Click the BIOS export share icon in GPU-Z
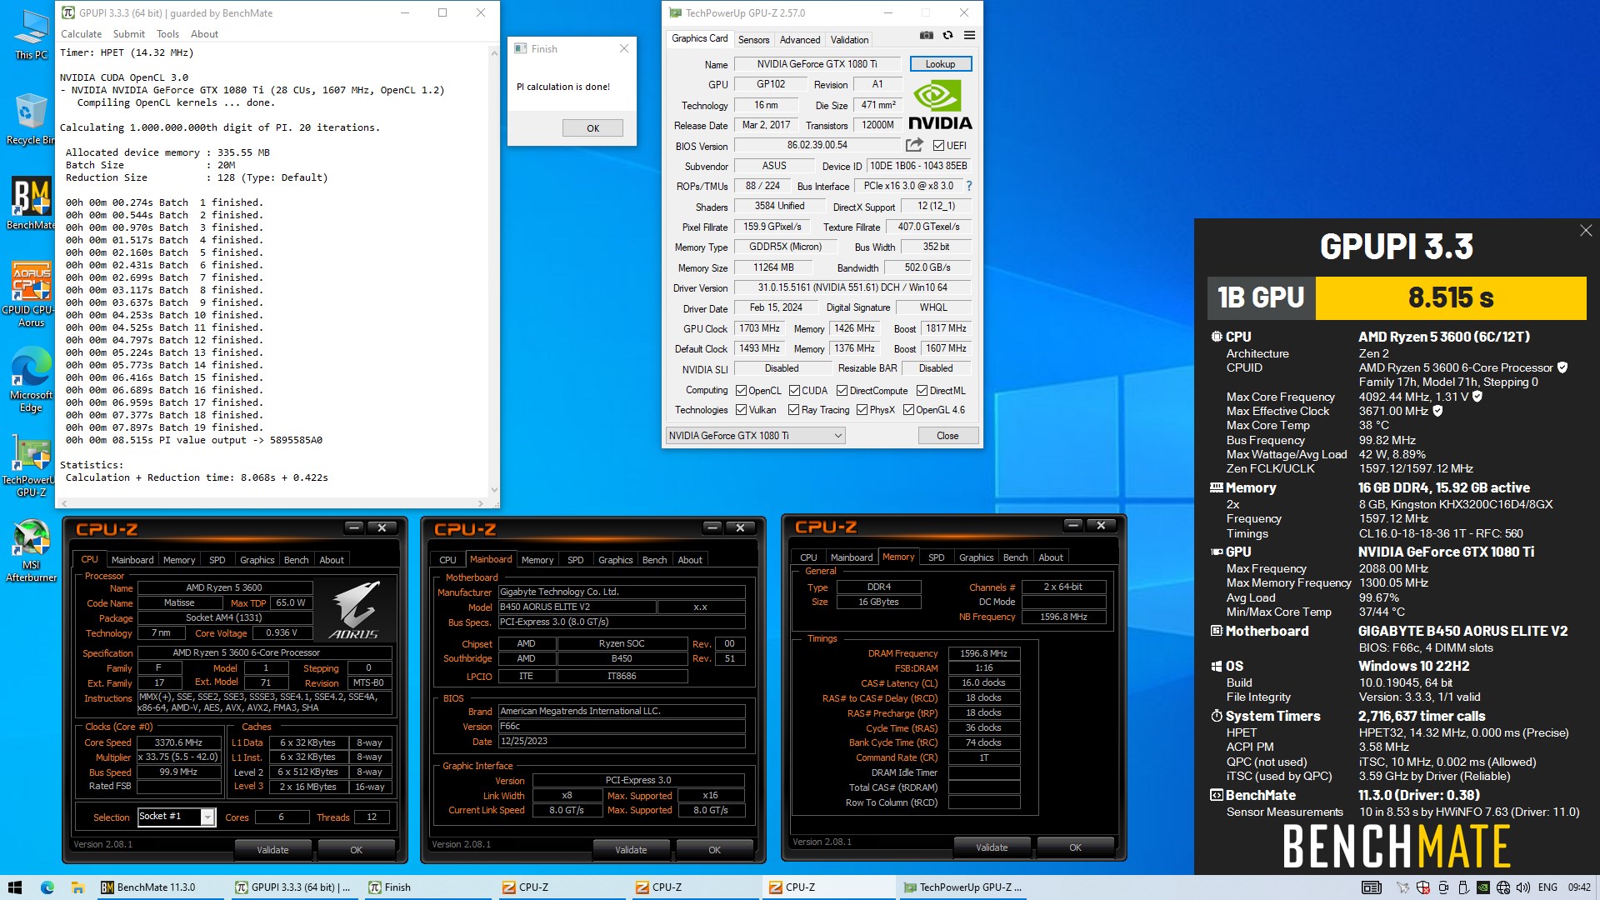Screen dimensions: 1600x900 [x=914, y=145]
